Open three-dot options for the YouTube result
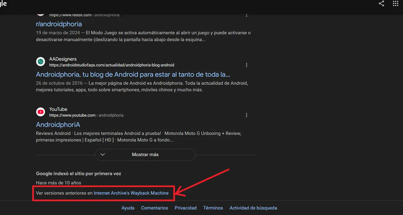 pyautogui.click(x=247, y=115)
